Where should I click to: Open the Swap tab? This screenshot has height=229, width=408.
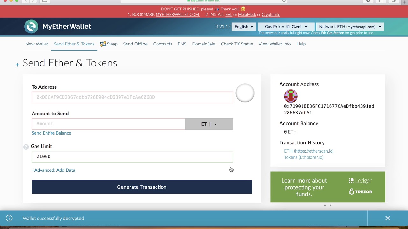(109, 44)
